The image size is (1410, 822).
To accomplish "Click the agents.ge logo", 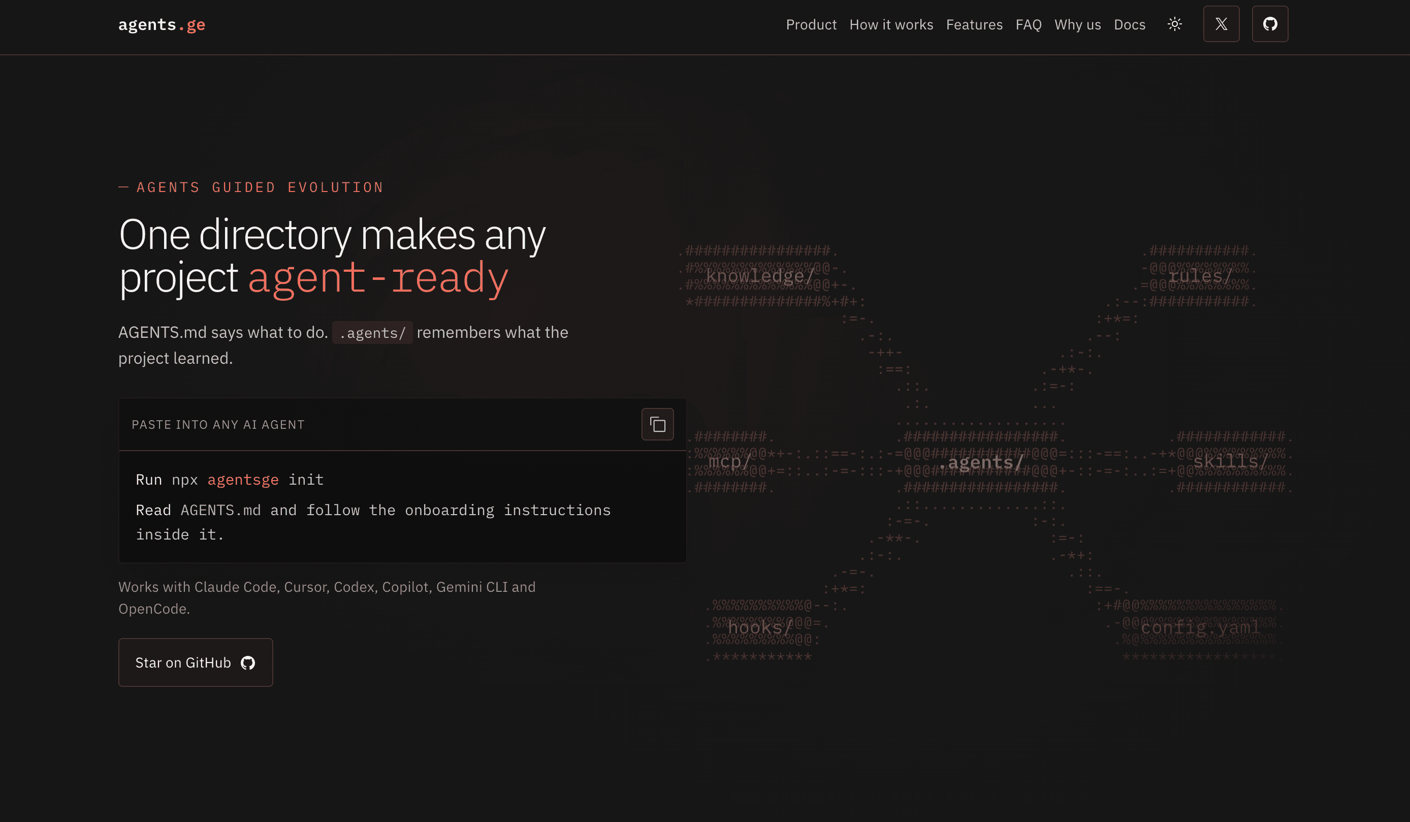I will pyautogui.click(x=162, y=24).
